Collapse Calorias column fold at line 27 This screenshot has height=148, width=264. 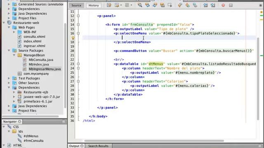click(x=78, y=81)
